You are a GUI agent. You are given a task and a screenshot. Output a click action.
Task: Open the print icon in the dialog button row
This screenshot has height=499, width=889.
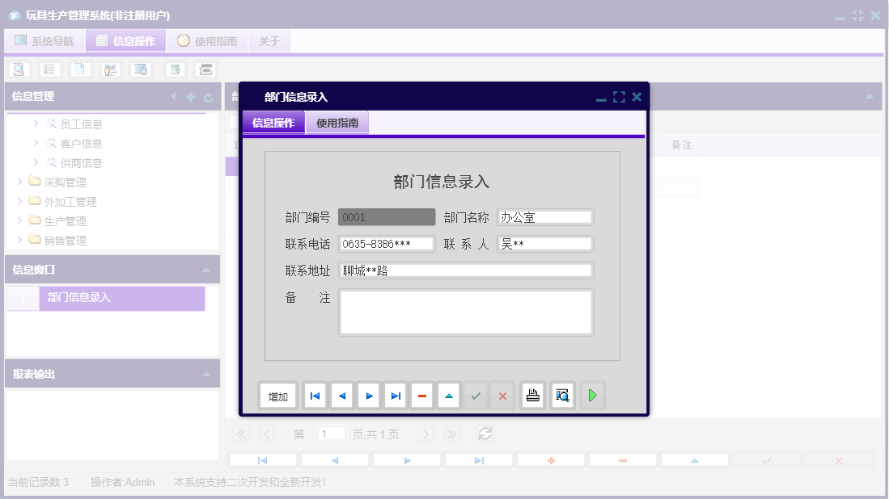(532, 395)
